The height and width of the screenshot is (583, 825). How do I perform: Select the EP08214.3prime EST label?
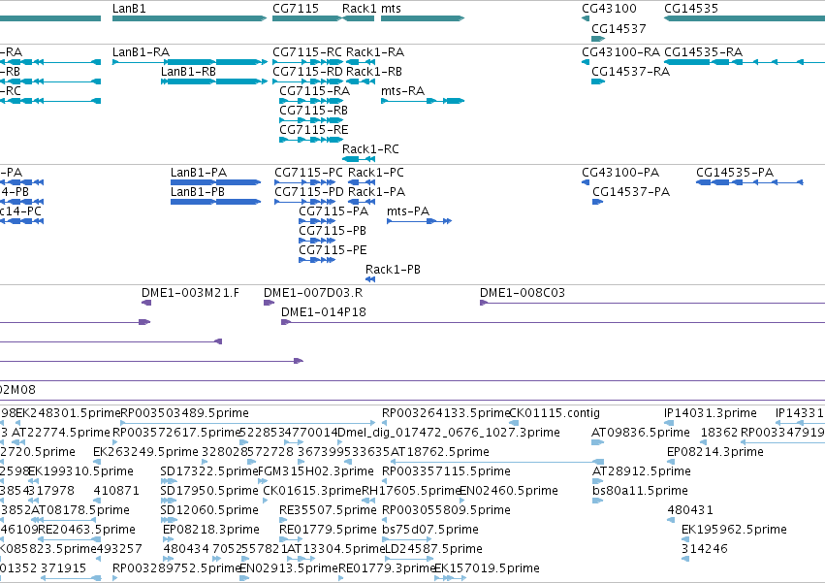(x=715, y=452)
